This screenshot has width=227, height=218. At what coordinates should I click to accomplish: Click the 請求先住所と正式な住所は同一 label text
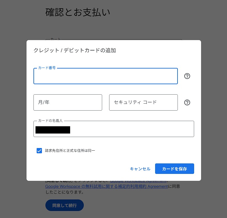(70, 151)
